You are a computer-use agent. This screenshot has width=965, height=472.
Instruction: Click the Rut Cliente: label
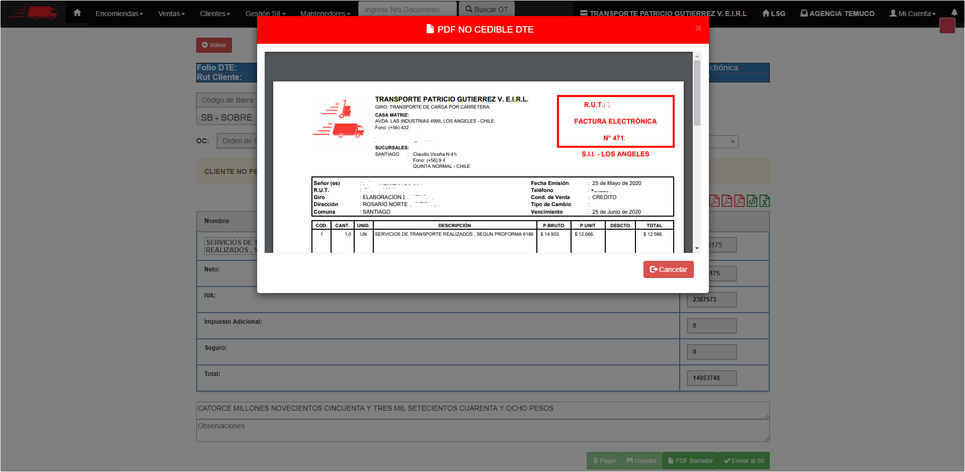[219, 77]
